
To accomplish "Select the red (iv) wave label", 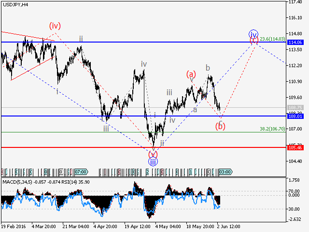I will (x=55, y=26).
